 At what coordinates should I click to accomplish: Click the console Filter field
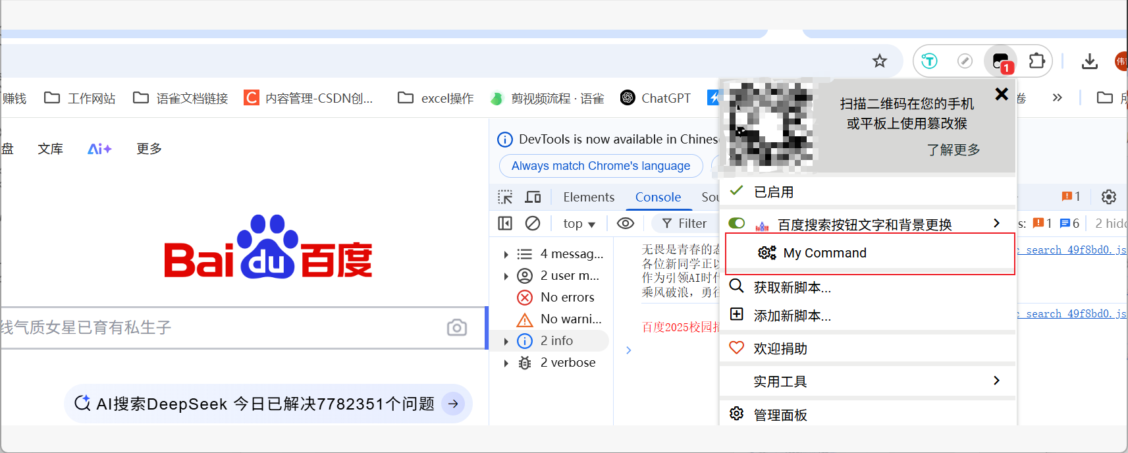tap(685, 224)
